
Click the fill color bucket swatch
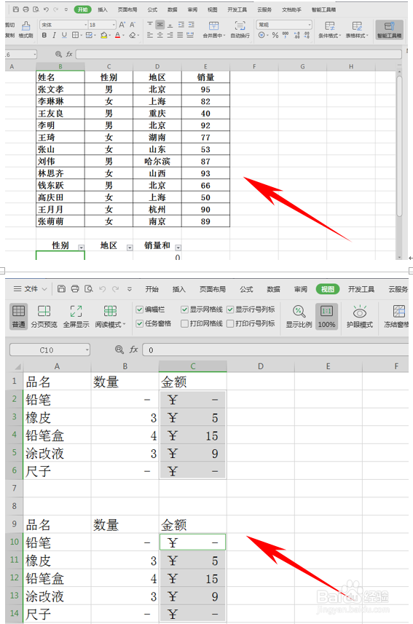103,35
